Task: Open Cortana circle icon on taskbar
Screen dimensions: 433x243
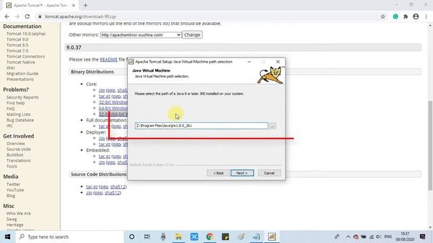Action: [x=132, y=237]
